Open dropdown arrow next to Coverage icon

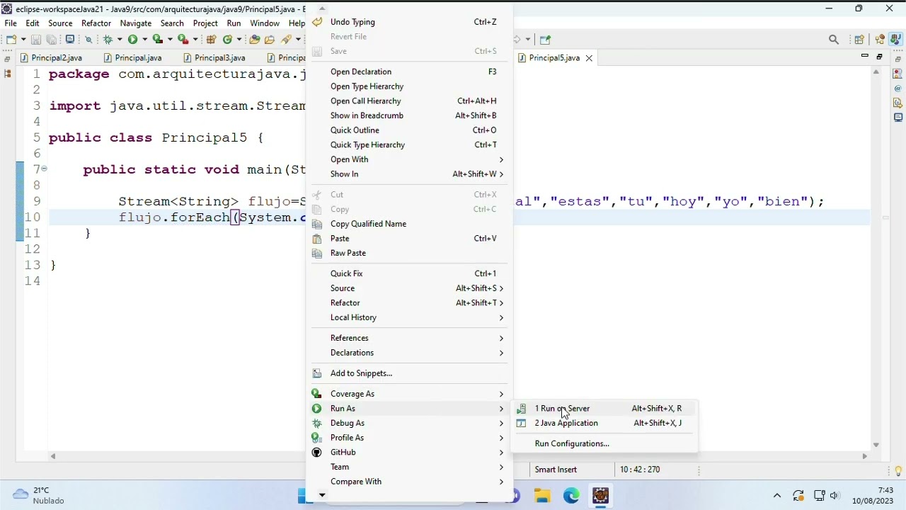click(x=170, y=40)
